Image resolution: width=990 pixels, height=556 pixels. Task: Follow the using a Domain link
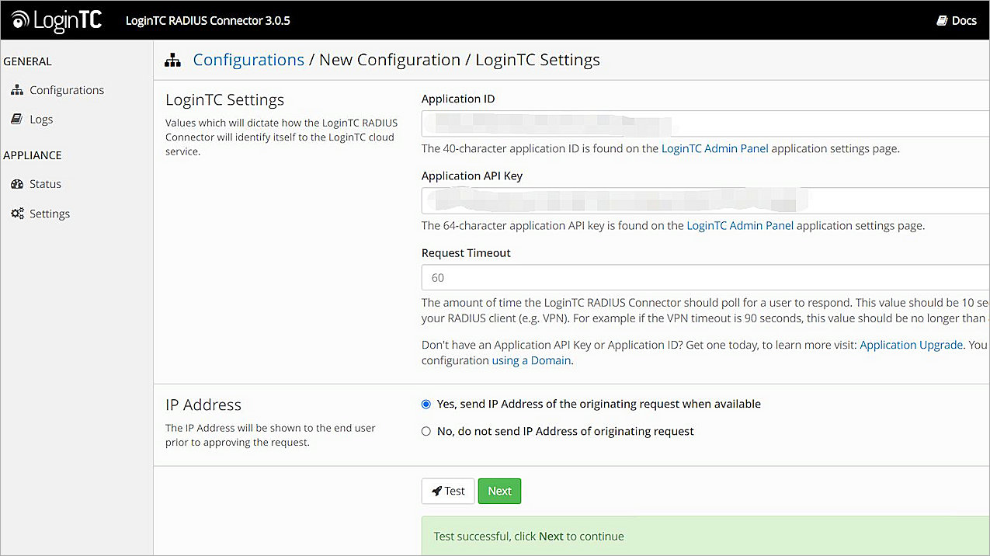pos(531,360)
